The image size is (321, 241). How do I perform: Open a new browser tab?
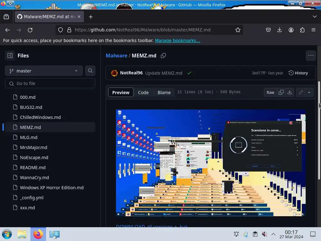(x=91, y=17)
